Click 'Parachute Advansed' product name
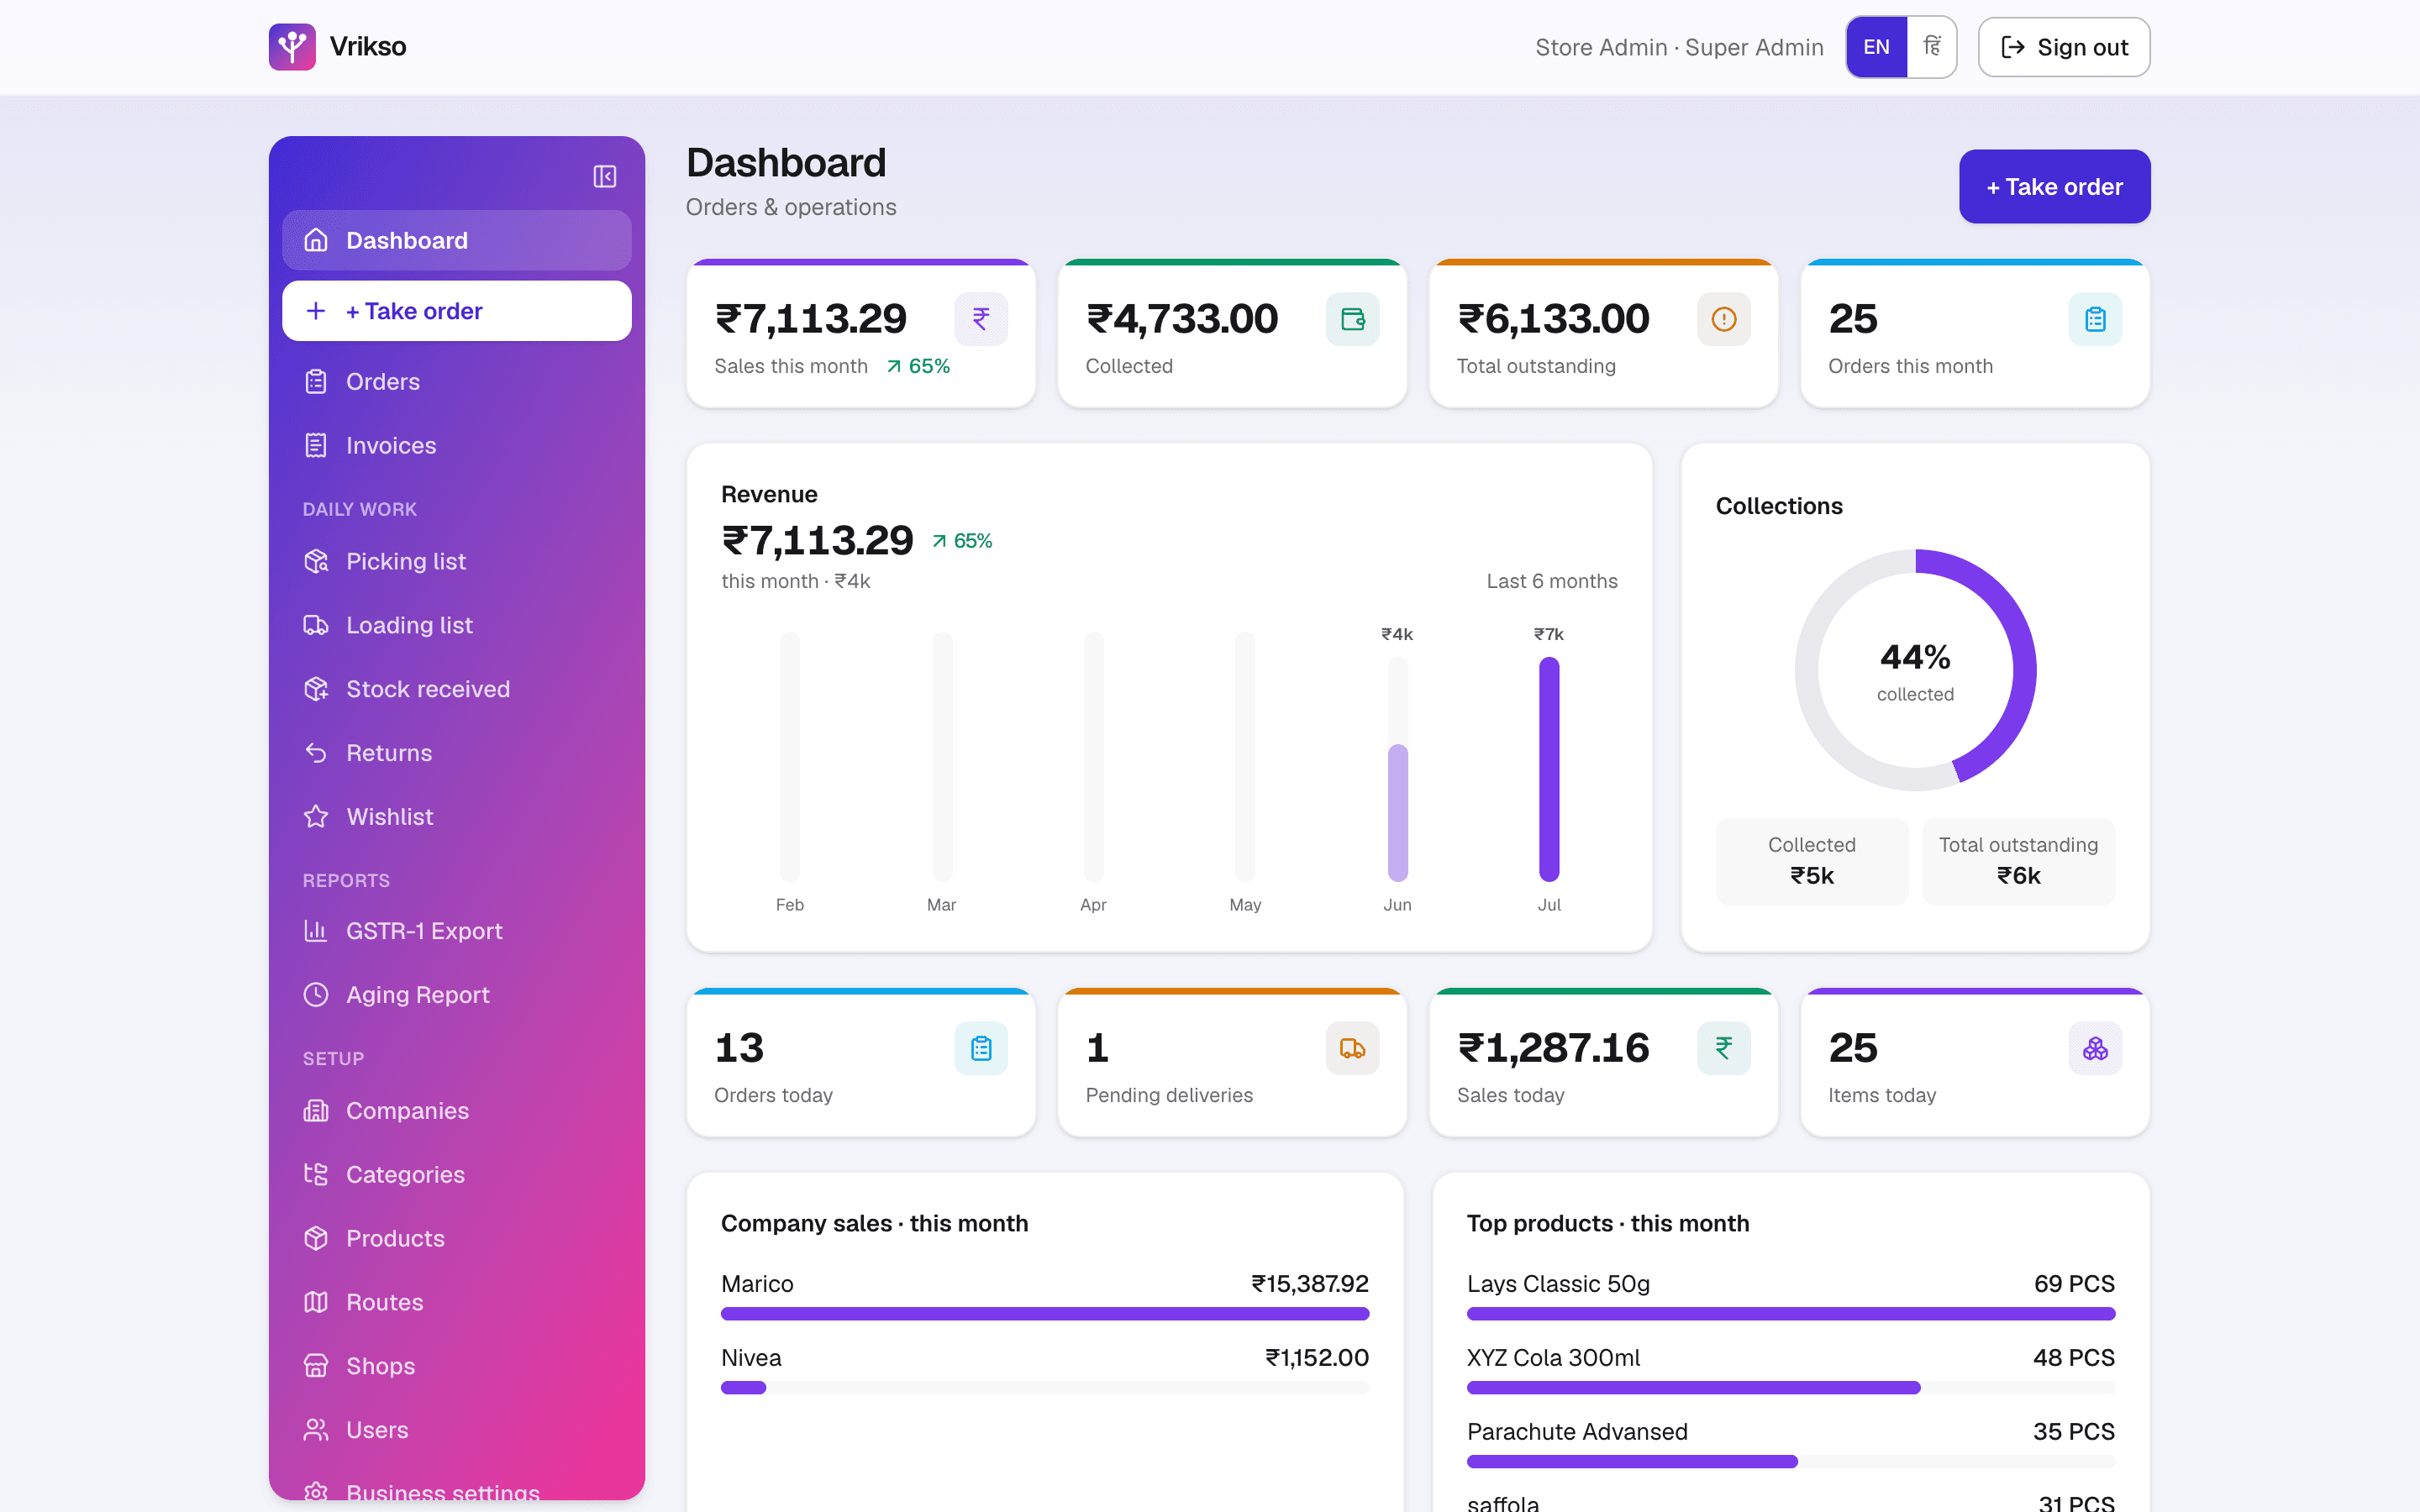 coord(1577,1431)
